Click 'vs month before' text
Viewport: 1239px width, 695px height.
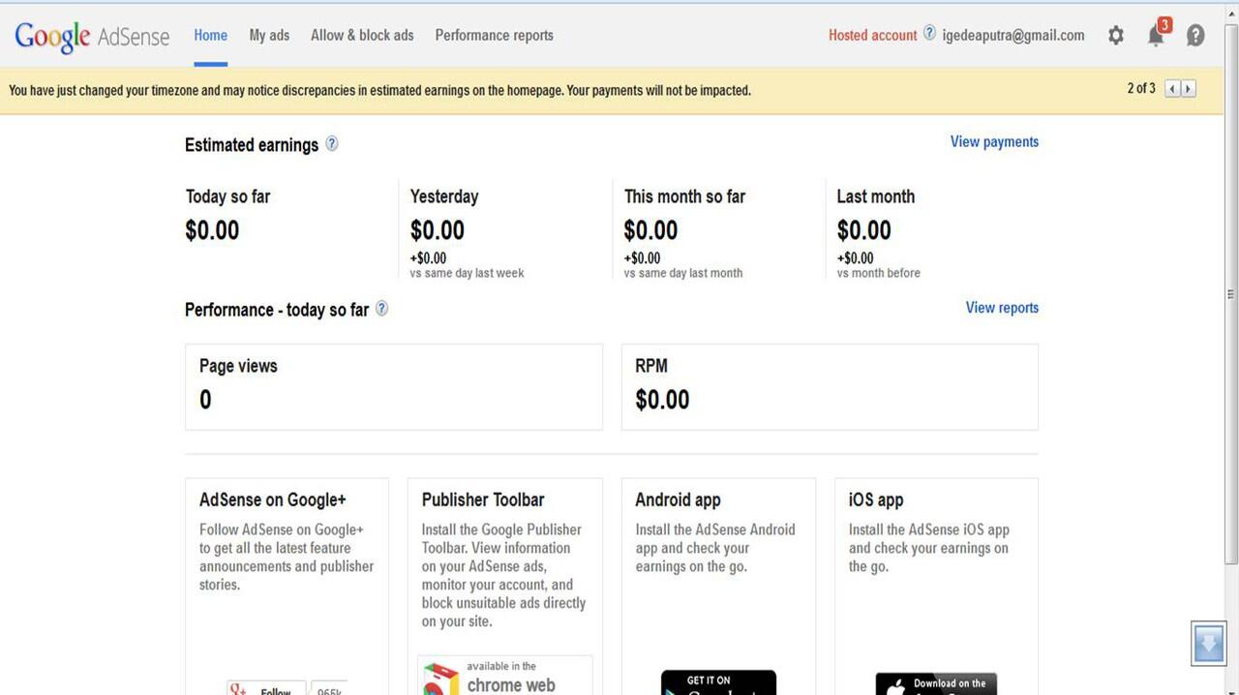point(879,274)
